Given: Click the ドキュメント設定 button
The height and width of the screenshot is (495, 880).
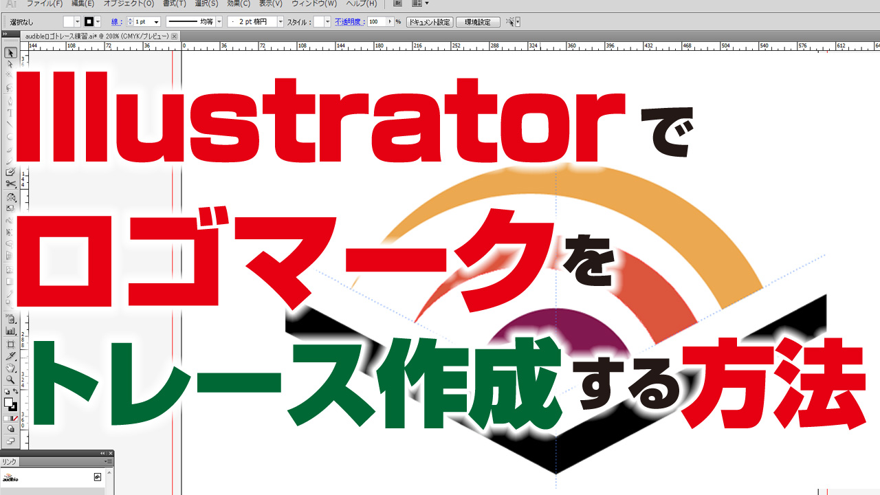Looking at the screenshot, I should point(430,22).
